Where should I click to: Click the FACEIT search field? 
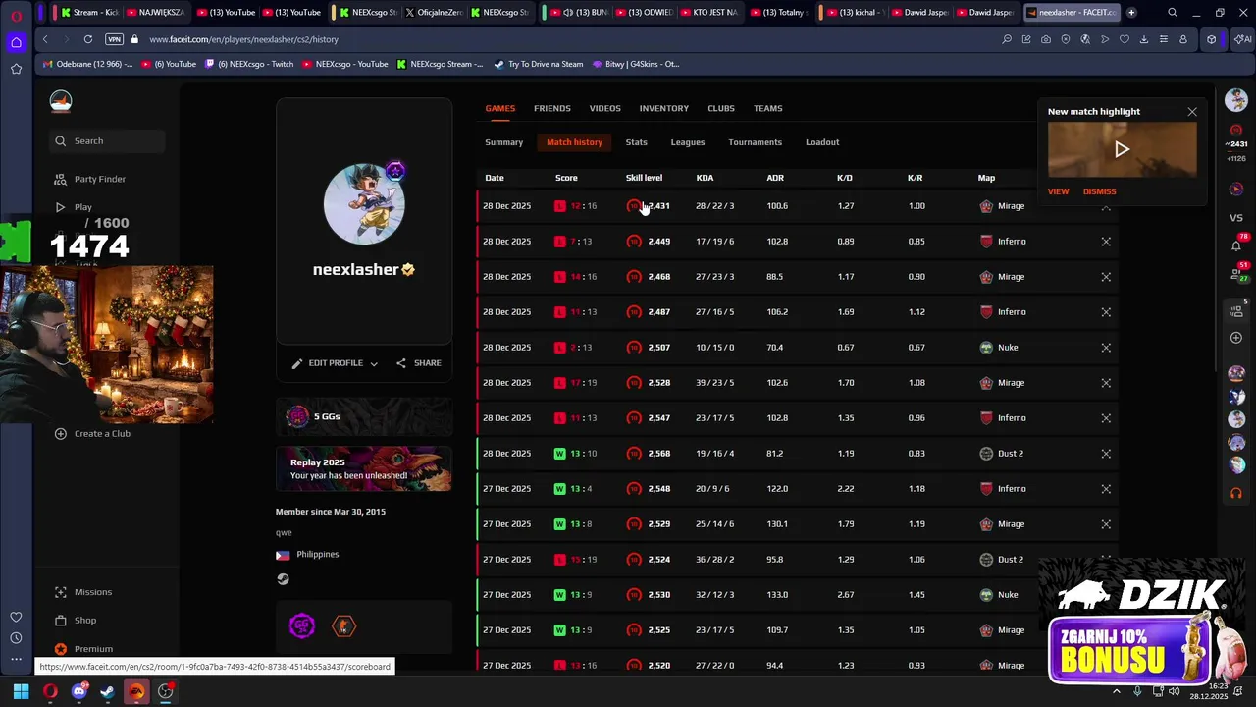(x=108, y=141)
